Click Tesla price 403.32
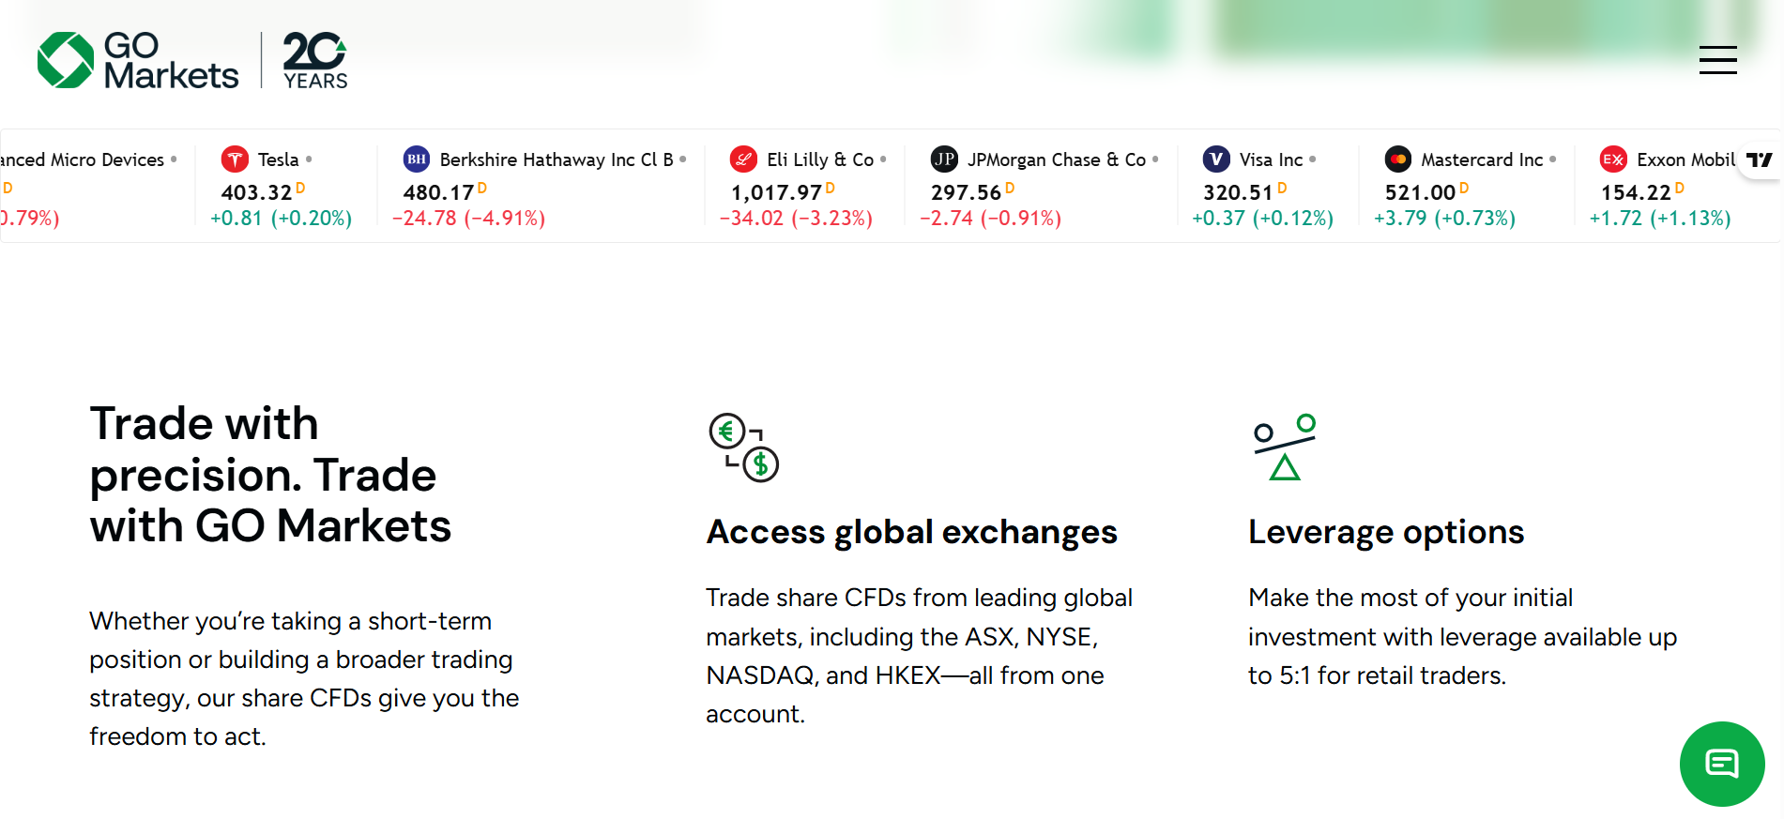Image resolution: width=1784 pixels, height=819 pixels. coord(256,192)
